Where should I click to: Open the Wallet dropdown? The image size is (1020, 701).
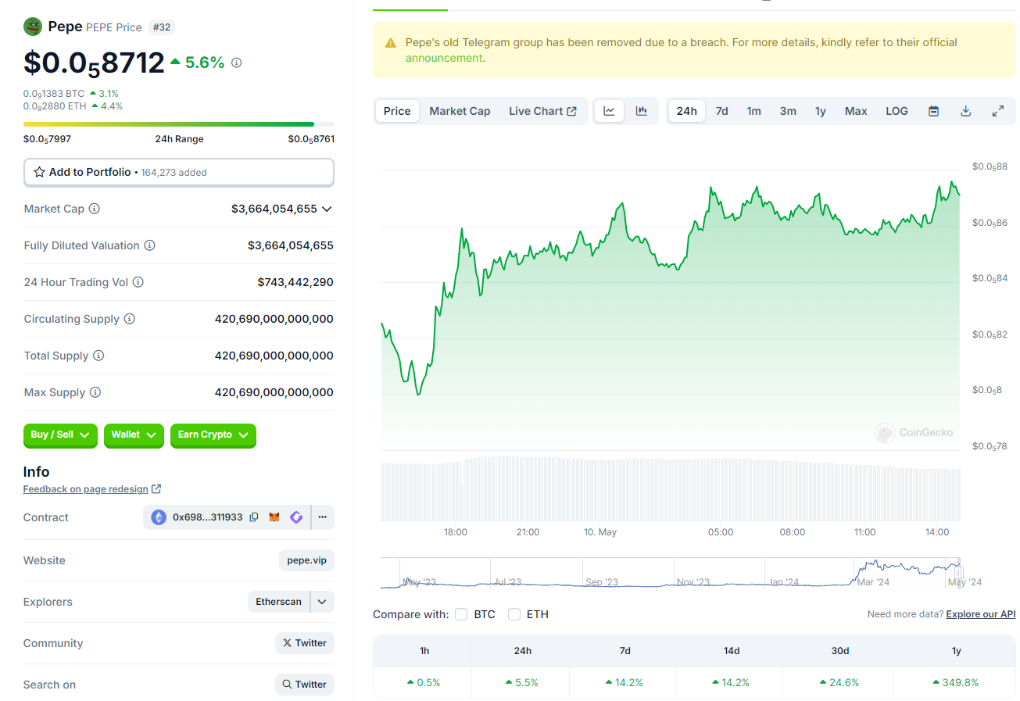pos(134,435)
